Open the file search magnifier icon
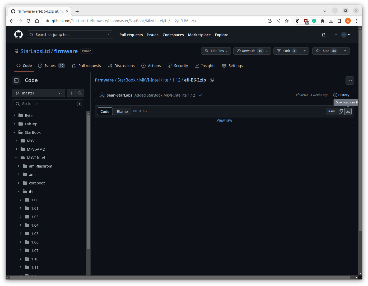This screenshot has width=368, height=286. [80, 93]
